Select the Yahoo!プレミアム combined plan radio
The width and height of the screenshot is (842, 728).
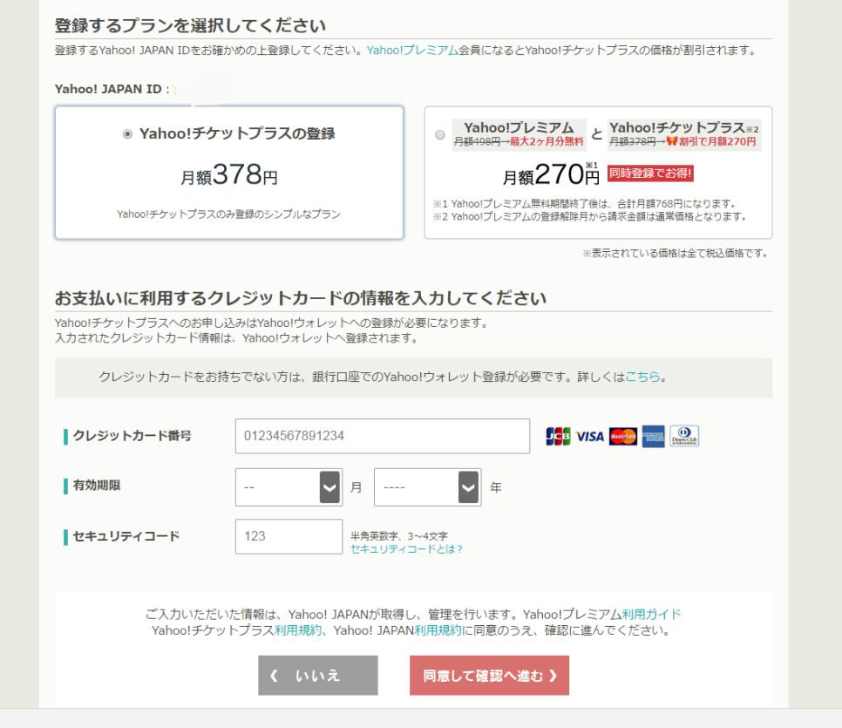[x=440, y=134]
